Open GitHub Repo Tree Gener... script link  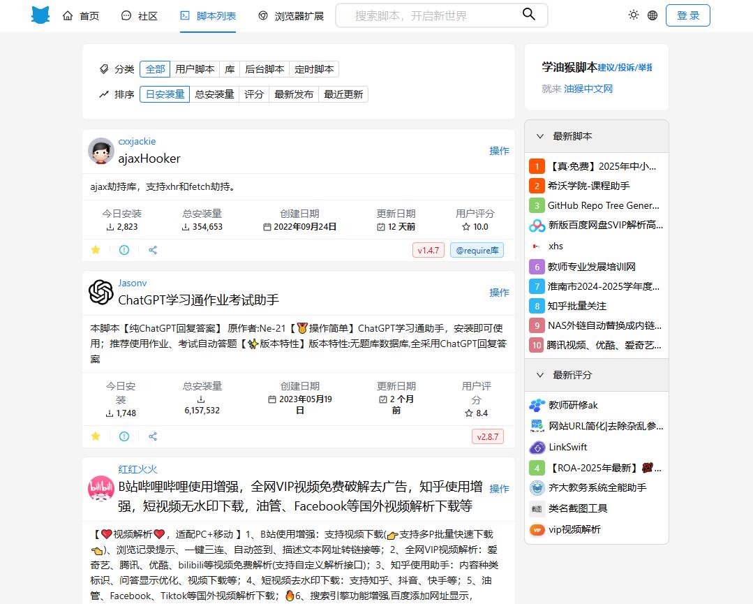pos(604,206)
